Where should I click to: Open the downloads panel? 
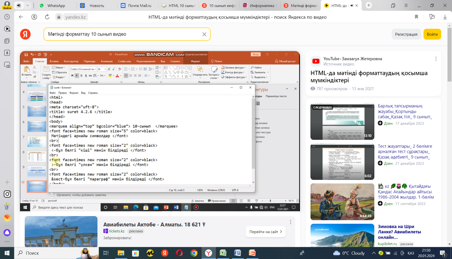pos(445,17)
